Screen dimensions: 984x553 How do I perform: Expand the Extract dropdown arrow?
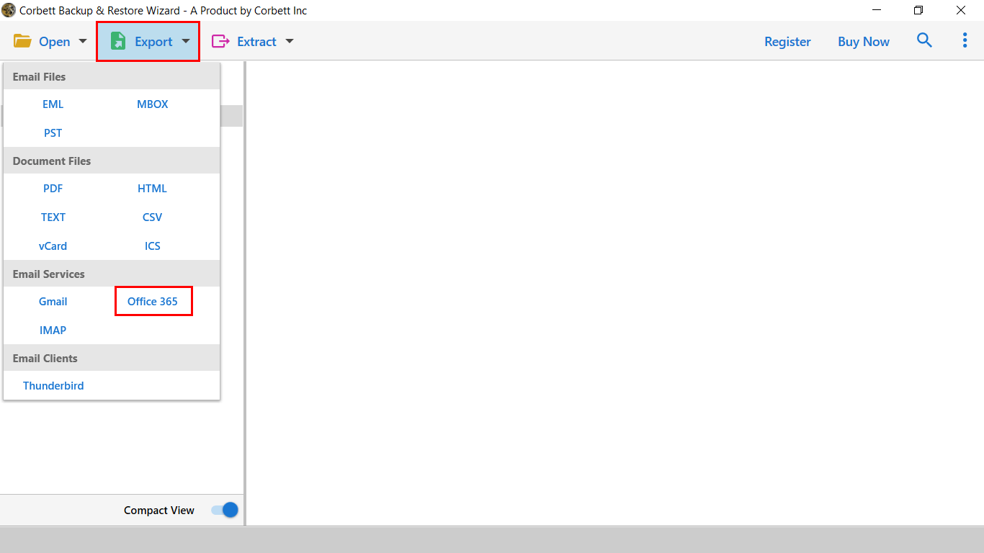290,41
